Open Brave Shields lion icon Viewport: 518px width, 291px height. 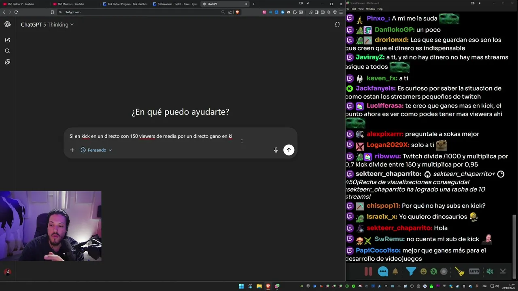click(x=237, y=12)
